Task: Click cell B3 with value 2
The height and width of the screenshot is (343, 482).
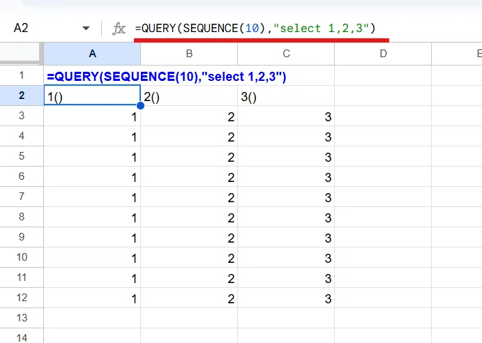Action: [189, 116]
